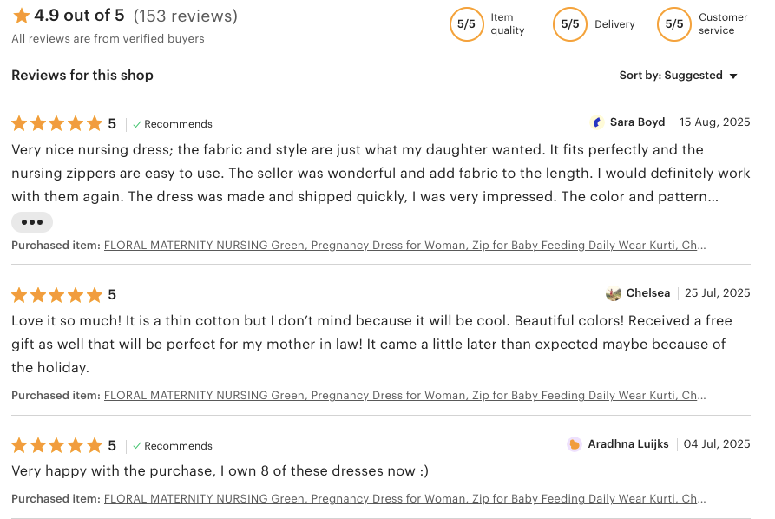
Task: Click the star rating on Chelsea's review
Action: coord(56,294)
